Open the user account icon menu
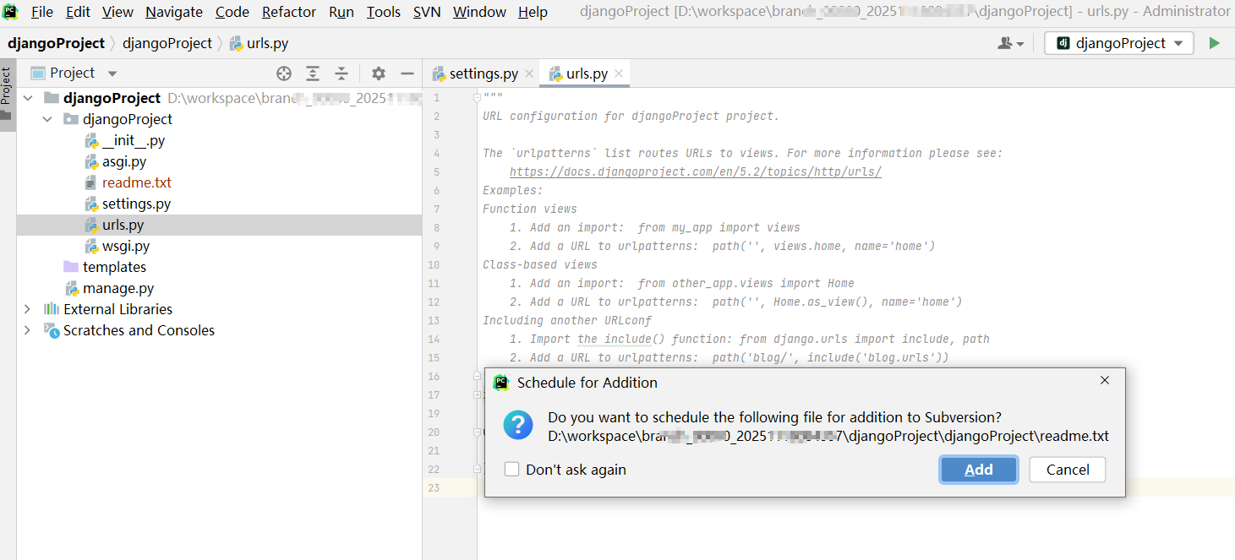 pos(1011,43)
